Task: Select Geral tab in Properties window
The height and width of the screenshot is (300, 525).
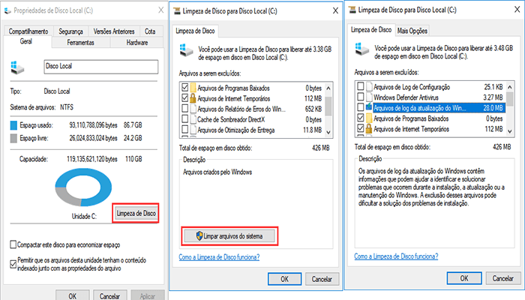Action: pyautogui.click(x=26, y=41)
